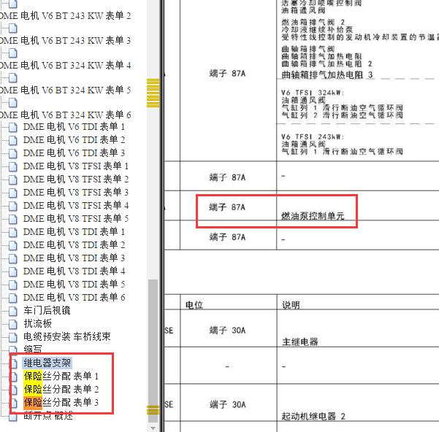Click document icon beside 车门后视镜
Viewport: 439px width, 432px height.
[13, 311]
